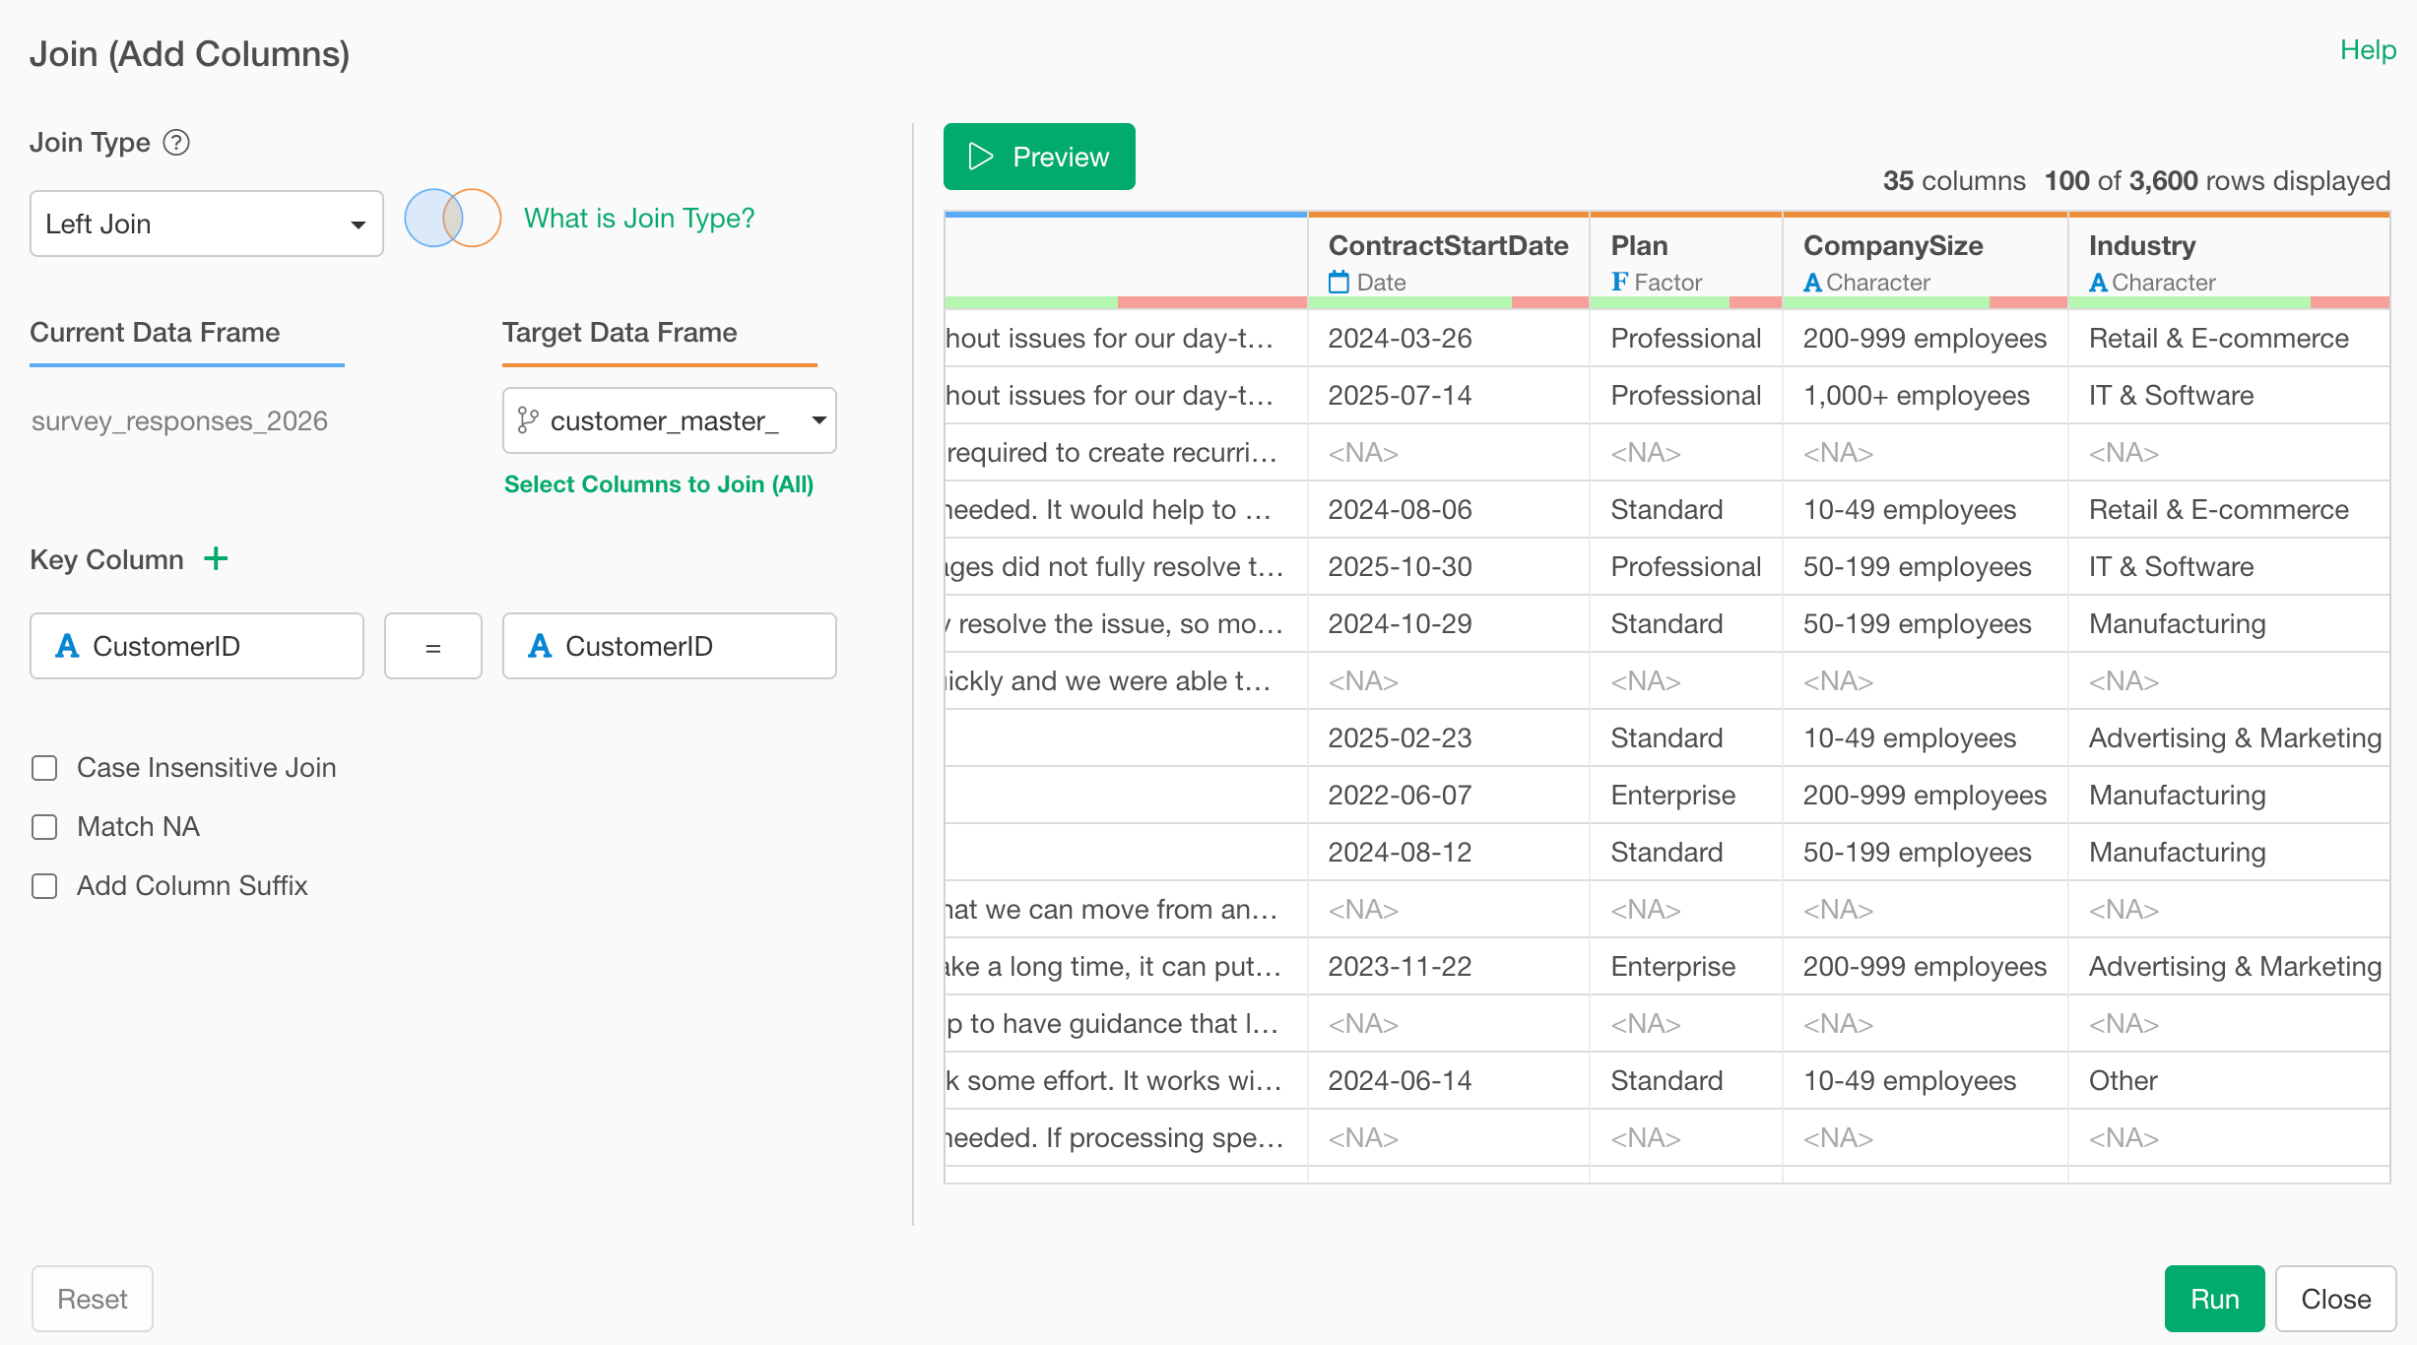
Task: Open the customer_master target data frame dropdown
Action: coord(670,420)
